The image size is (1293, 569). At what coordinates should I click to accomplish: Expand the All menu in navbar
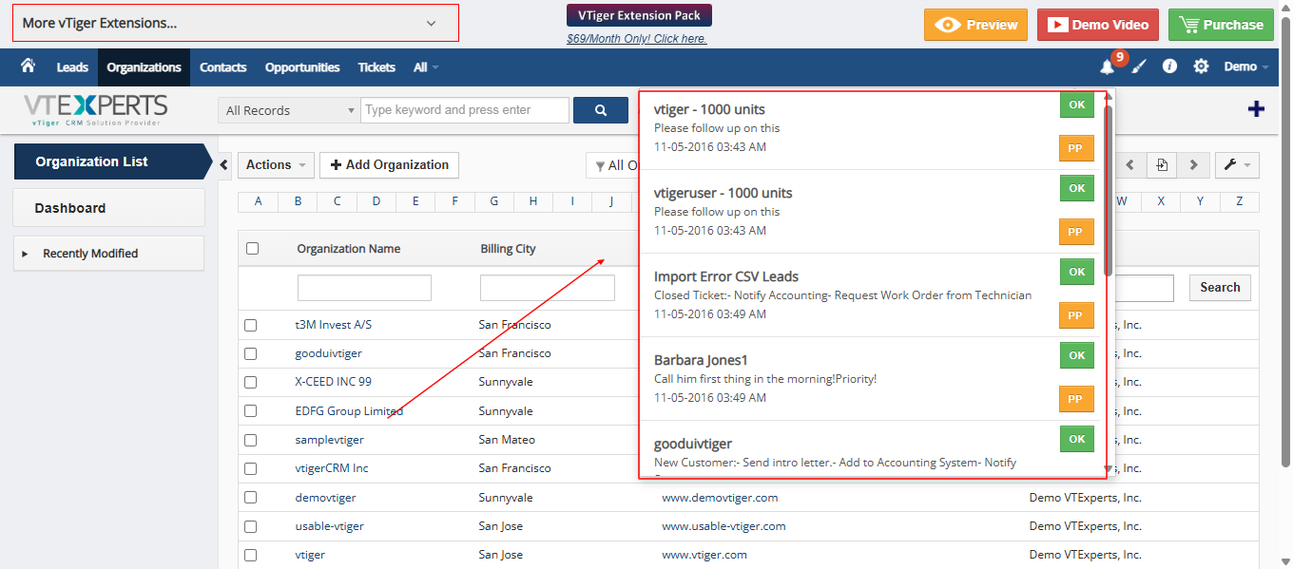[426, 67]
